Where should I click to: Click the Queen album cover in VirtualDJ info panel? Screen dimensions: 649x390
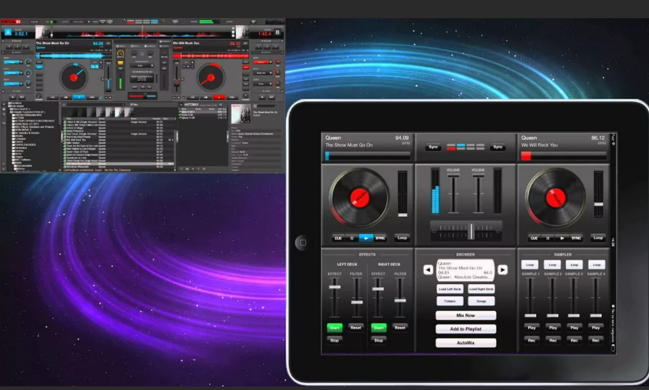pos(240,114)
